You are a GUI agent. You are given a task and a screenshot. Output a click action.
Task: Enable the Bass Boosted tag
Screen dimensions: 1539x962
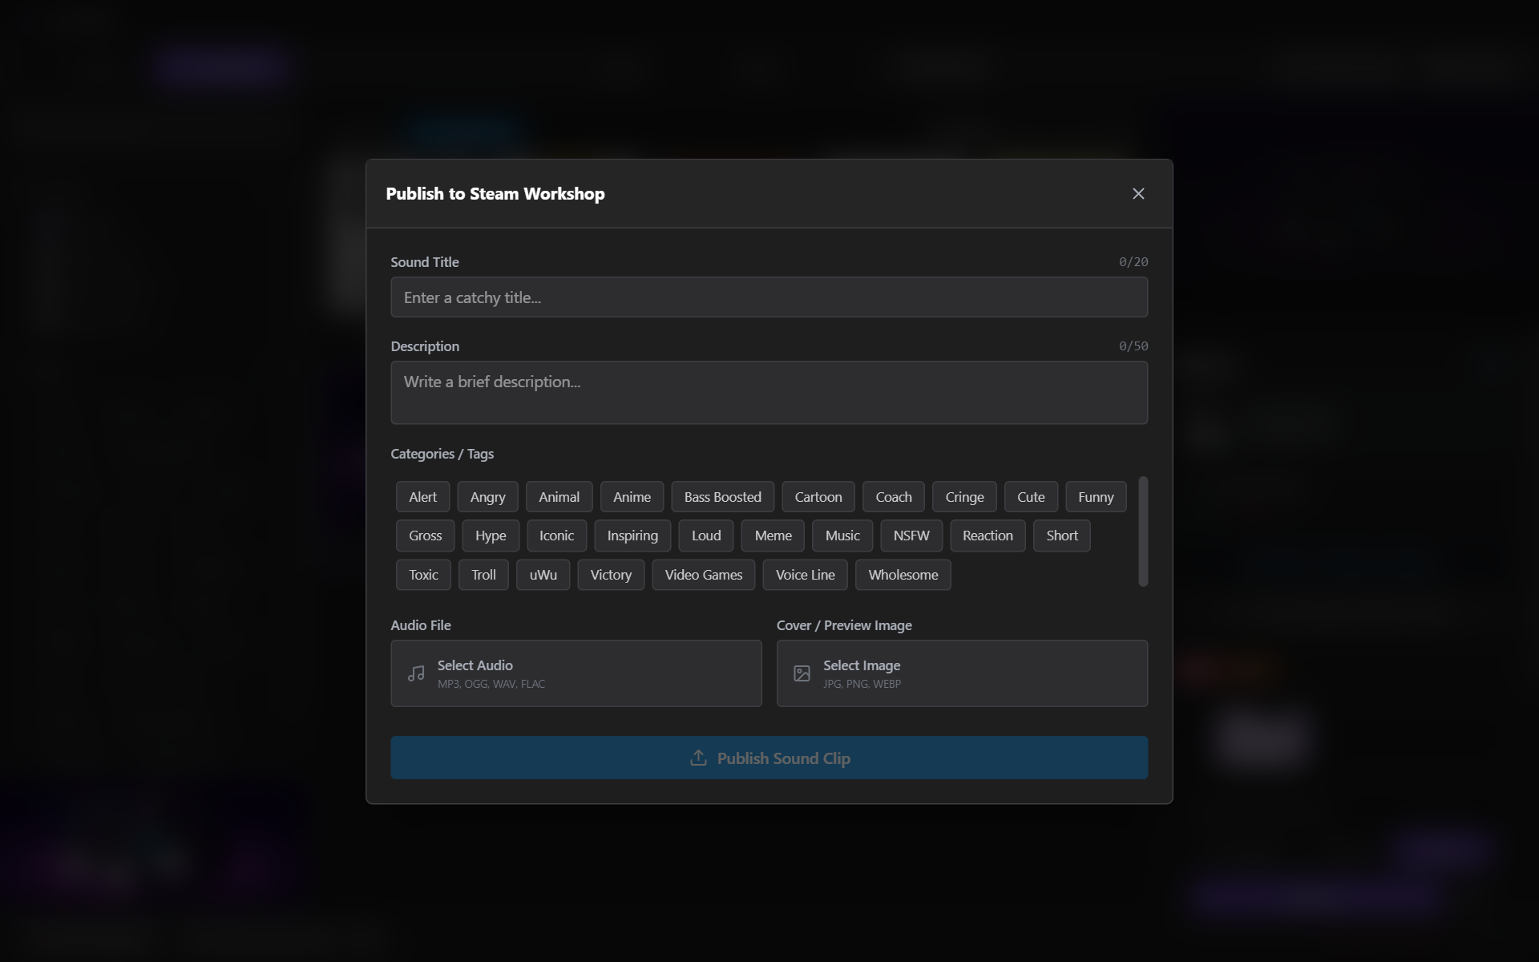click(x=722, y=497)
